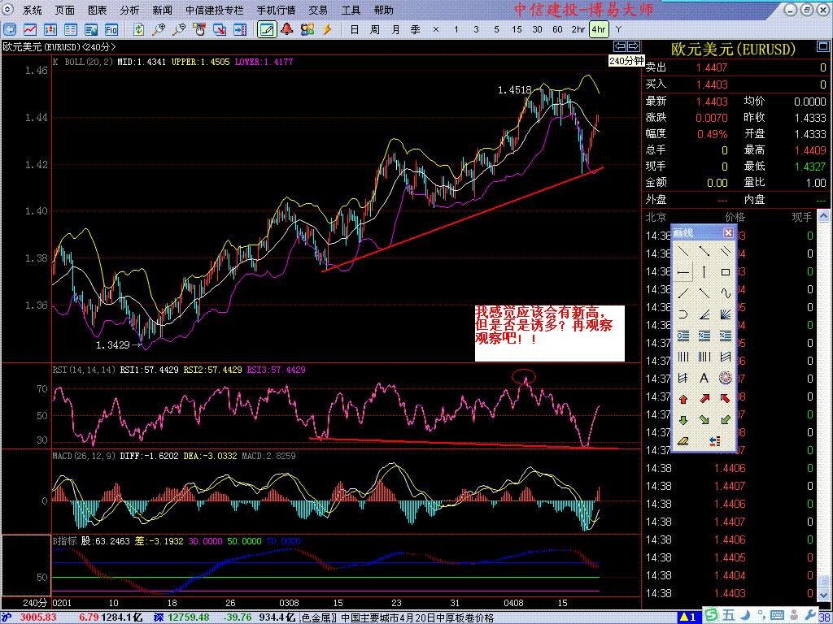Click tick list scrollbar up arrow
Screen dimensions: 833x624
(x=823, y=215)
